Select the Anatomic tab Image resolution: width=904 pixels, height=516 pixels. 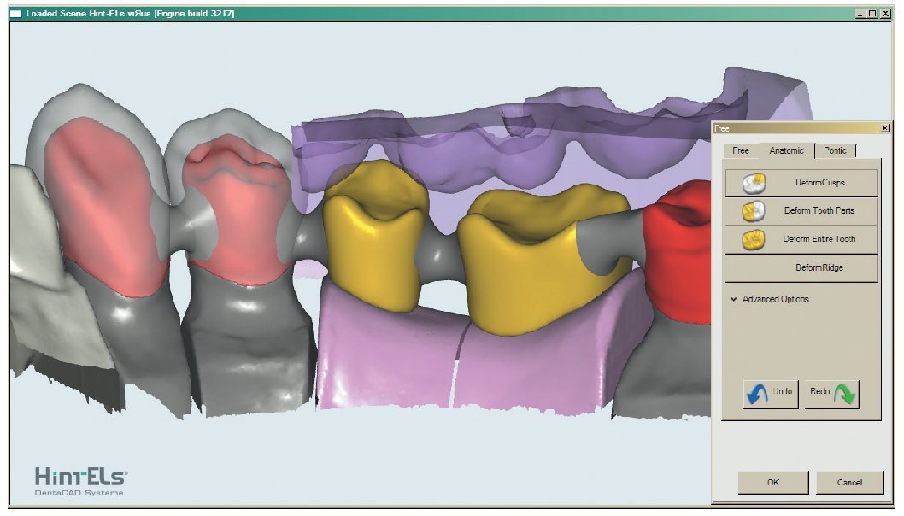(786, 150)
